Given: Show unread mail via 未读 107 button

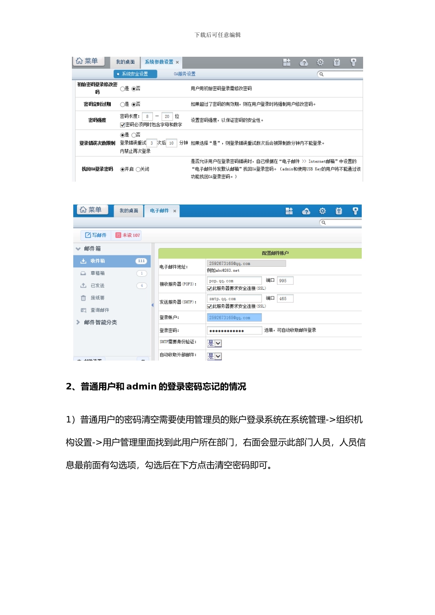Looking at the screenshot, I should pos(128,235).
